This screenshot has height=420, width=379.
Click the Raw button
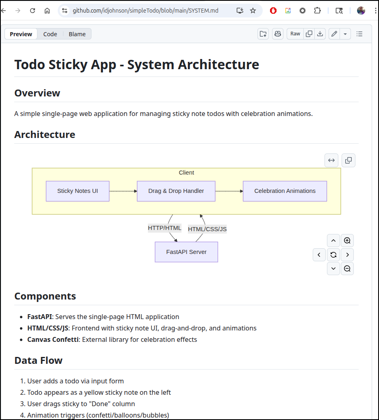(295, 34)
